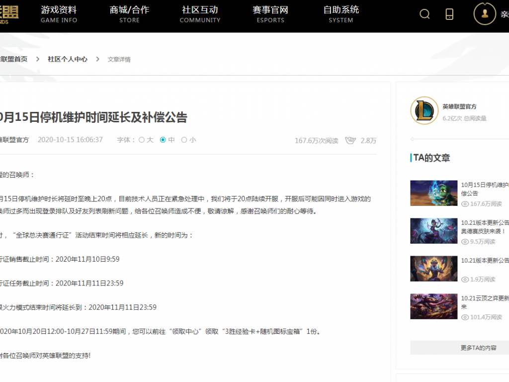The width and height of the screenshot is (509, 382).
Task: Click the 101.4万阅读 view count
Action: (482, 317)
